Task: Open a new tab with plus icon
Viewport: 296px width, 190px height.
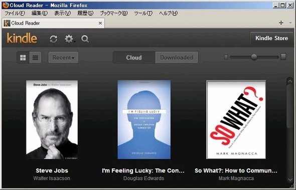Action: [x=281, y=23]
